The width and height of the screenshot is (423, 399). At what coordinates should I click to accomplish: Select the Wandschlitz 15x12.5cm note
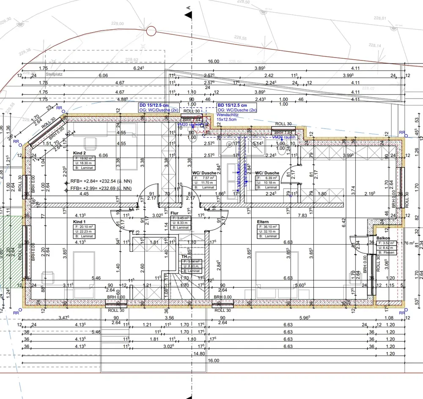(228, 117)
